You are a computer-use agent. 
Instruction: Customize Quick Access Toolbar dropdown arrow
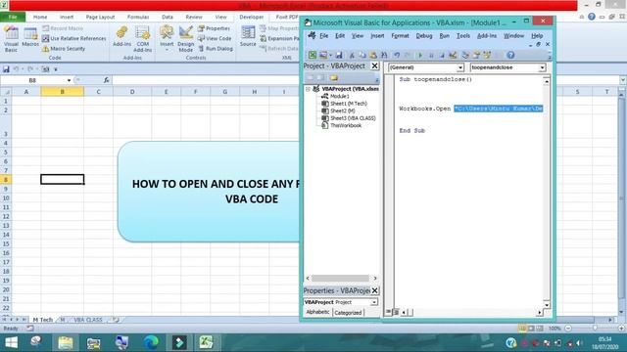click(56, 69)
